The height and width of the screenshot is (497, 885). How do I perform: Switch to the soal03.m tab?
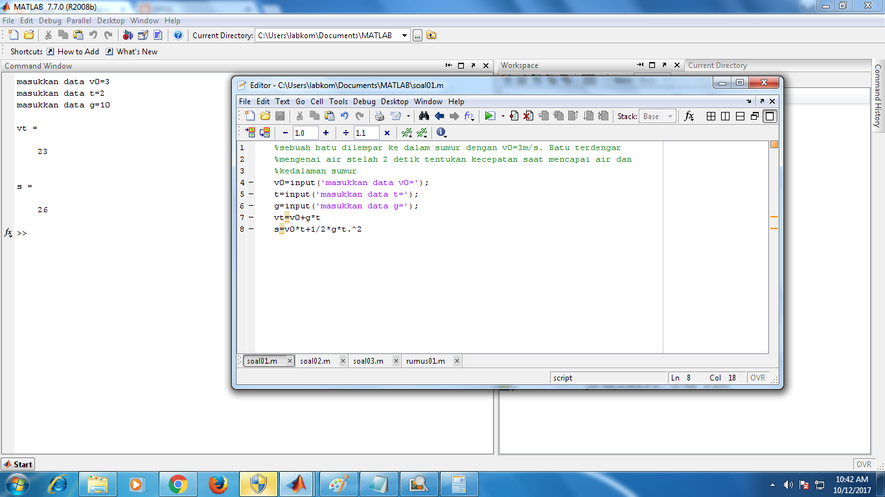click(368, 361)
